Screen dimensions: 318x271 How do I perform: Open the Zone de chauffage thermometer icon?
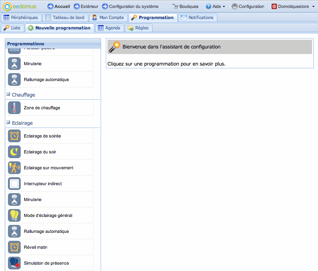(14, 108)
